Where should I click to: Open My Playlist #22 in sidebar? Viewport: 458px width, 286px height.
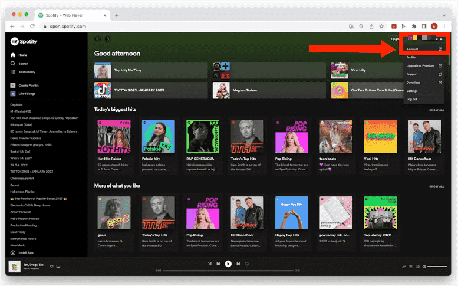21,111
